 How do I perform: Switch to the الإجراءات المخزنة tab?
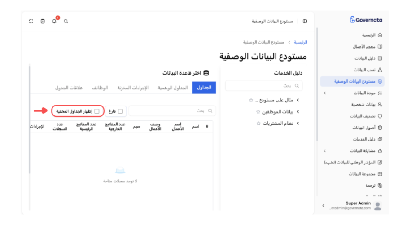133,88
